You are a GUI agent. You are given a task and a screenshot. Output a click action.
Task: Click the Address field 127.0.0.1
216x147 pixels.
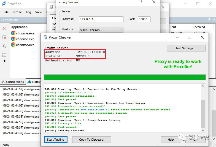tap(101, 19)
